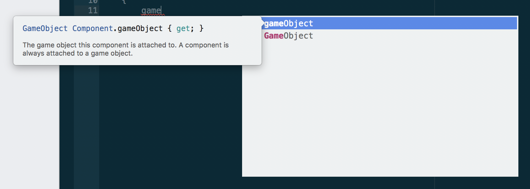Click the gameObject property name in tooltip
530x189 pixels.
tap(140, 28)
